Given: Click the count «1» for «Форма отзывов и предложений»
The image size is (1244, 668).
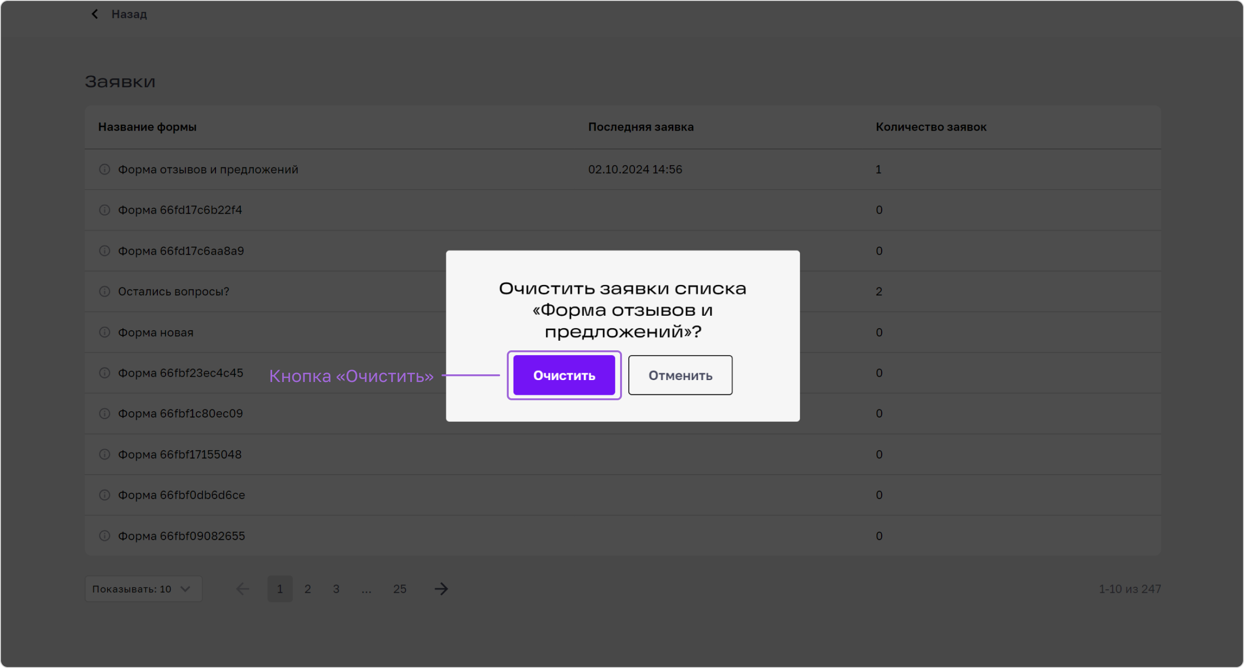Looking at the screenshot, I should (x=878, y=169).
